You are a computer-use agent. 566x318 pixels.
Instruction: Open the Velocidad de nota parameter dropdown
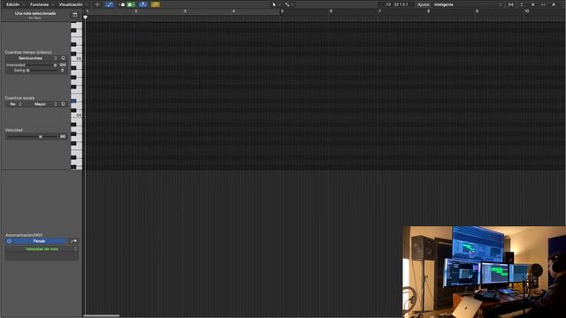click(x=42, y=249)
